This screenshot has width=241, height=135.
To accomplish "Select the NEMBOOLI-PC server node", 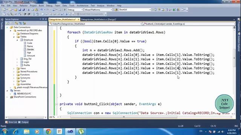I will (24, 94).
